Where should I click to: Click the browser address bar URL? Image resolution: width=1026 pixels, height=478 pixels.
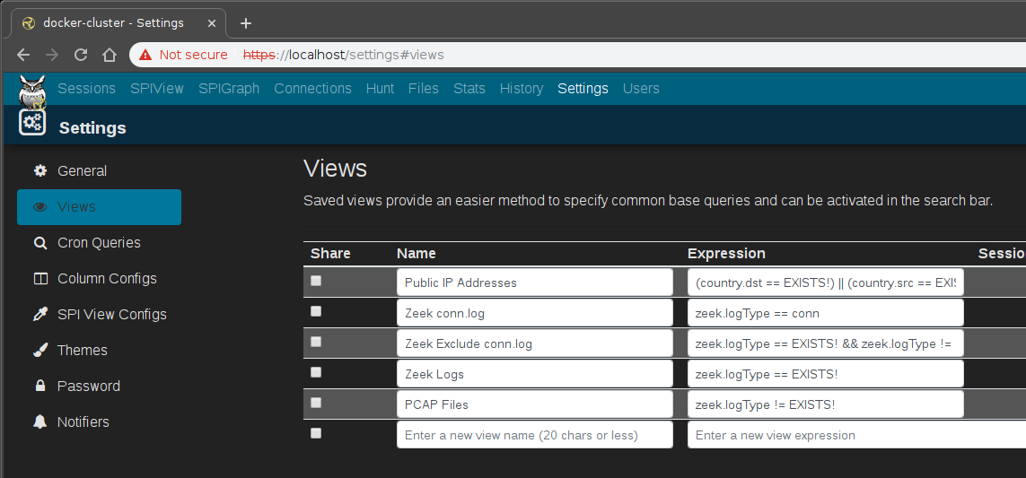click(x=344, y=55)
